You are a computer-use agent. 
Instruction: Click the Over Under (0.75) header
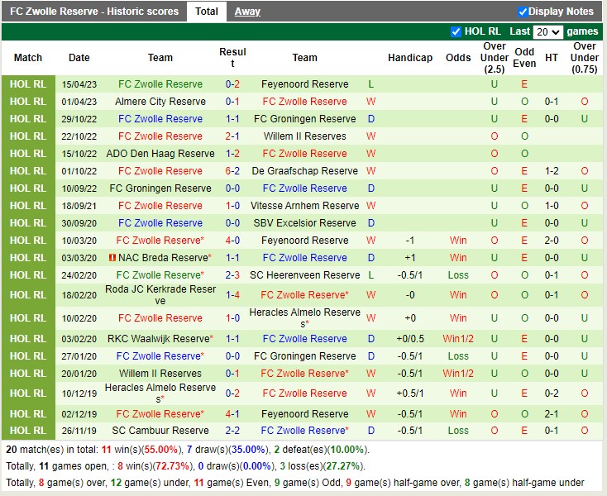[x=585, y=58]
